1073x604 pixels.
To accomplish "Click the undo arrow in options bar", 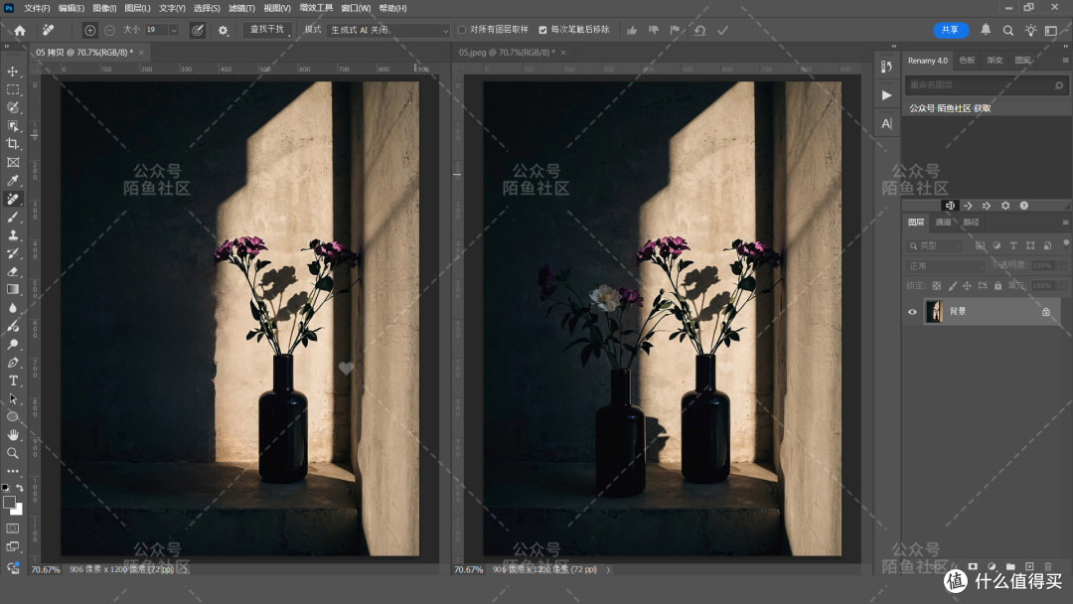I will [x=699, y=30].
